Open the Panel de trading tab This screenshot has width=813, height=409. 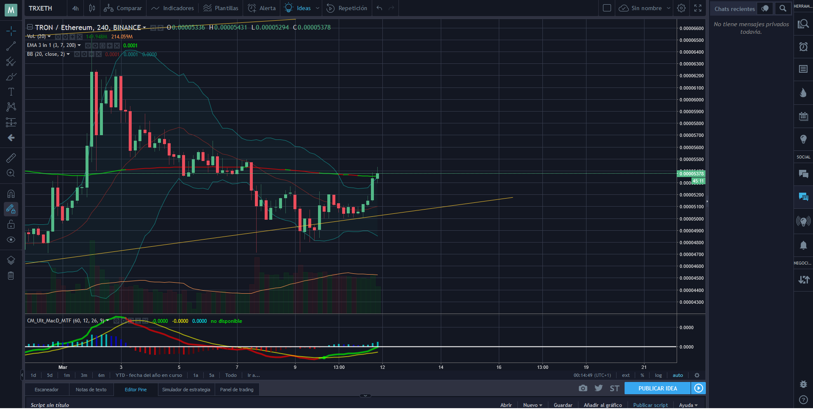tap(237, 390)
